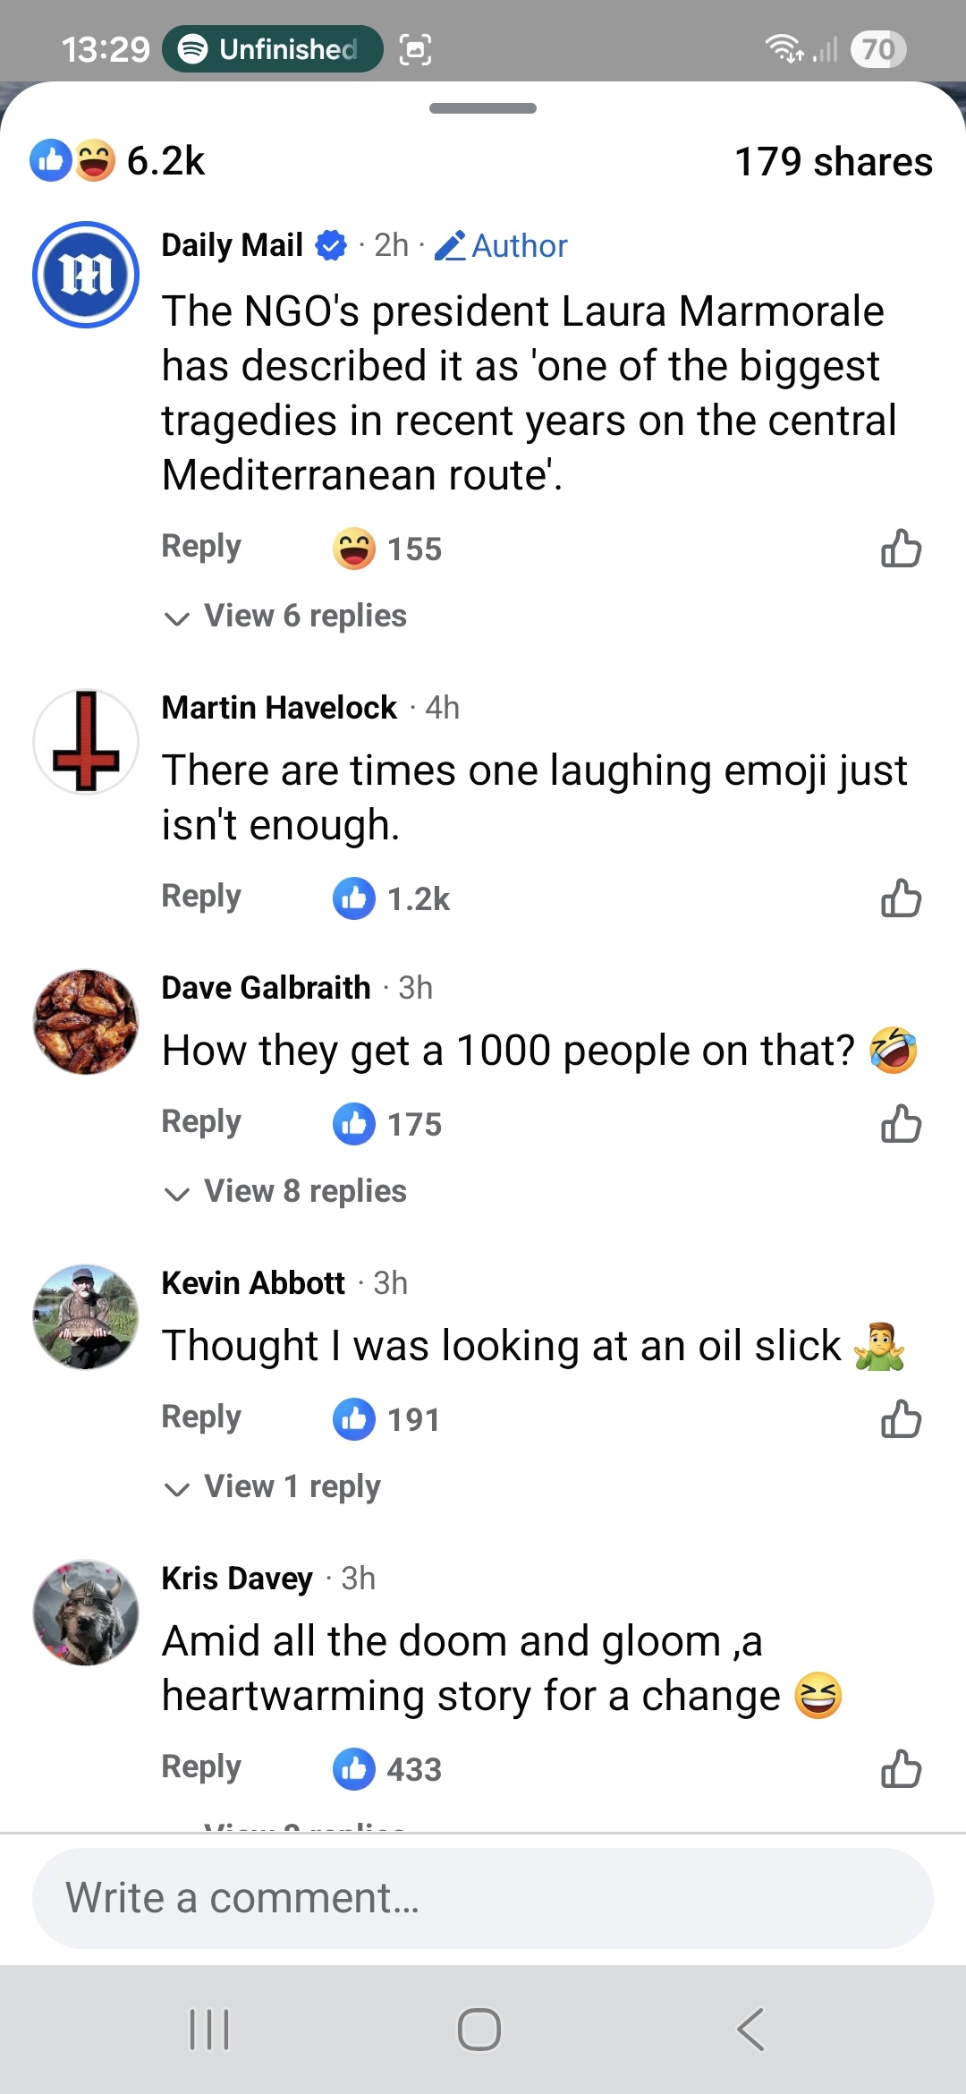Reply to Kris Davey's comment

[201, 1767]
